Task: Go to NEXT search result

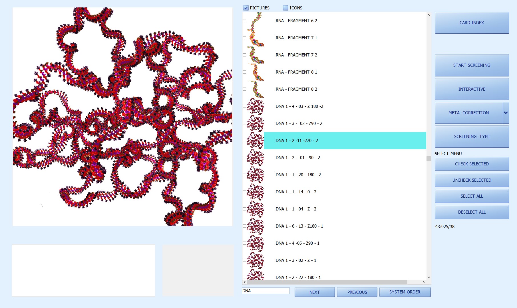Action: coord(315,292)
